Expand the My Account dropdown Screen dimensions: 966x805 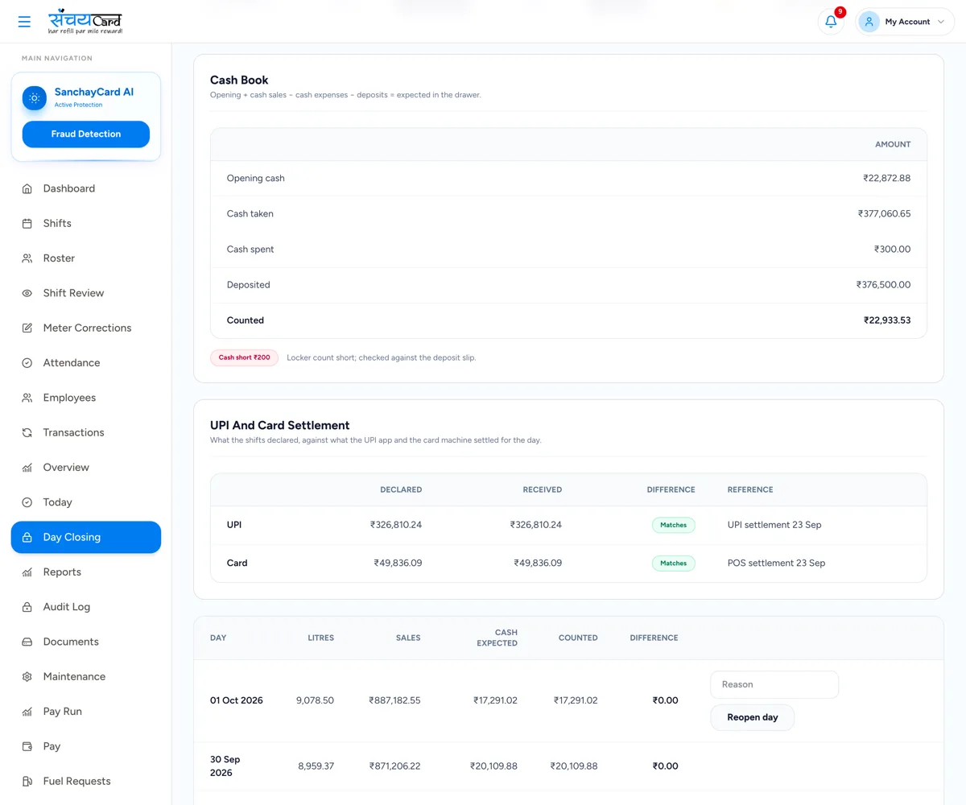tap(905, 22)
